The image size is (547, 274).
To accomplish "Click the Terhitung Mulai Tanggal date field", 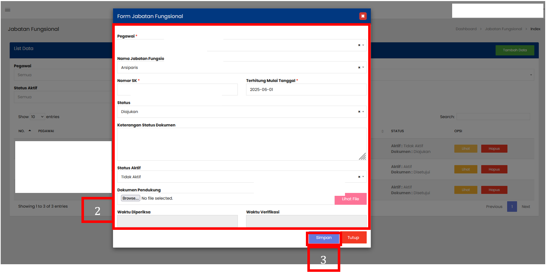I will [306, 89].
